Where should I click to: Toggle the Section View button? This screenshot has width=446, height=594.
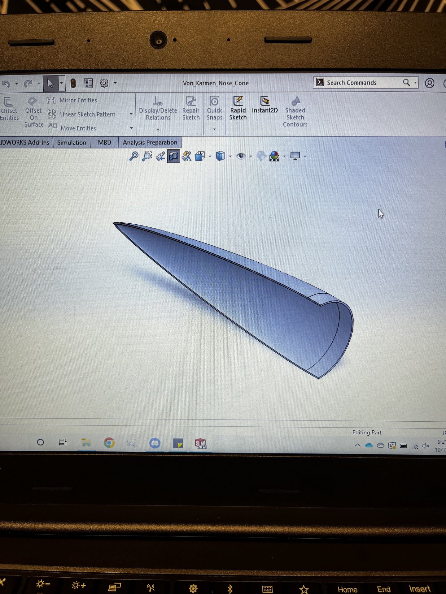click(x=173, y=156)
